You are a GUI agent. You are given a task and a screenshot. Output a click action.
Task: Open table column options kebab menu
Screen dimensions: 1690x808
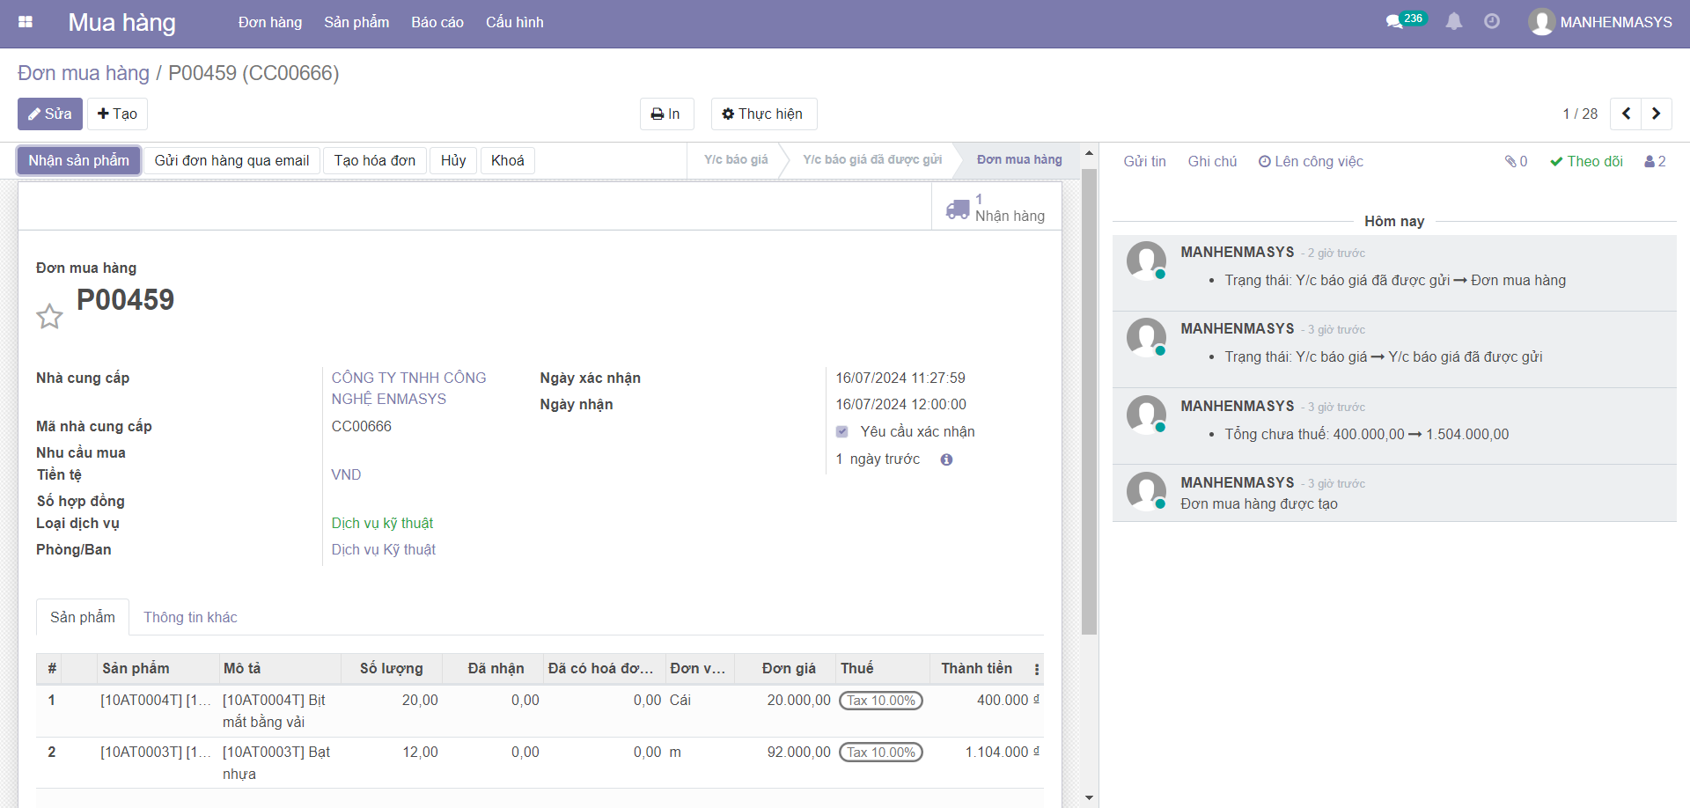[1037, 669]
